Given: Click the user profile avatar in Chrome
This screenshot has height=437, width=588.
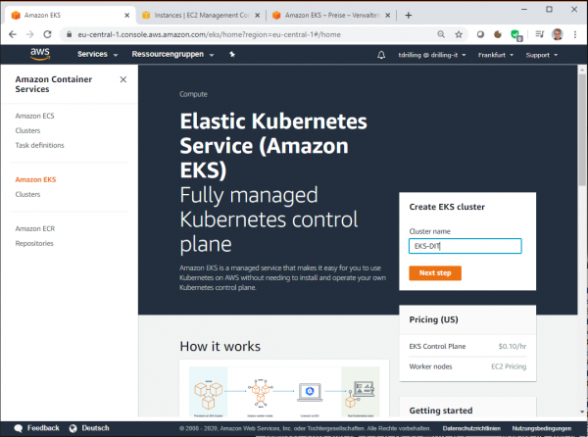Looking at the screenshot, I should (558, 34).
